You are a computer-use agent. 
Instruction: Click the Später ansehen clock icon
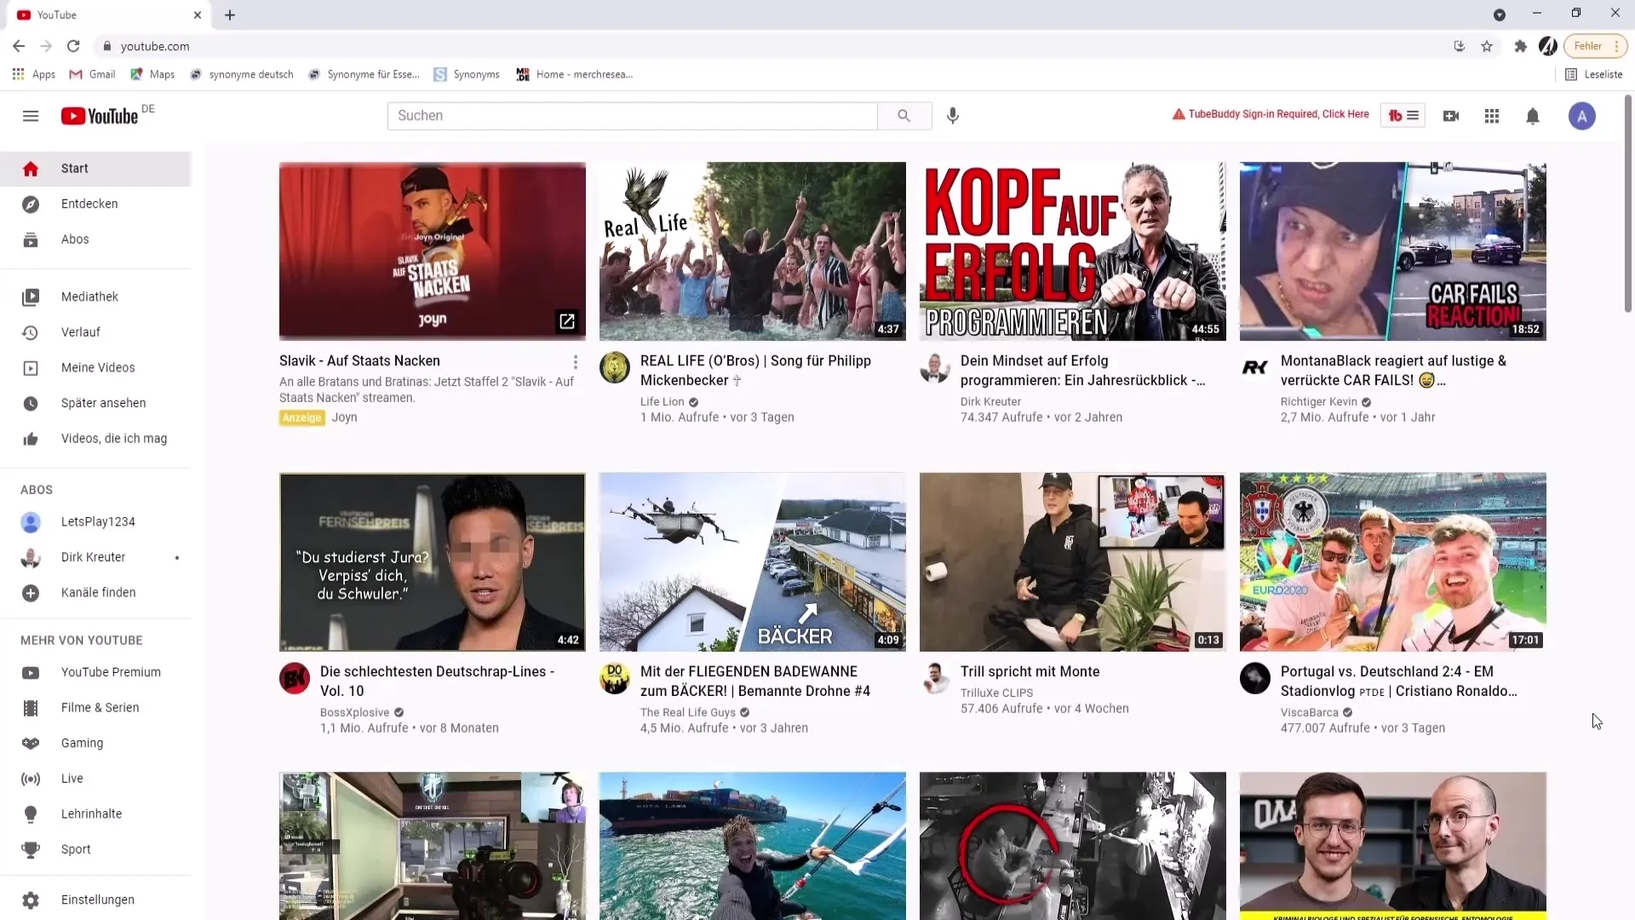pyautogui.click(x=31, y=403)
